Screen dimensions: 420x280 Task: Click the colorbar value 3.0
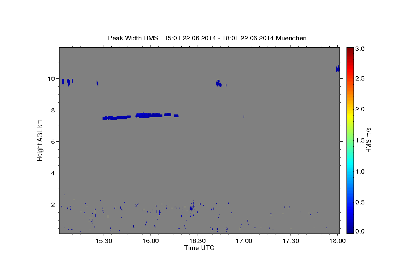360,49
